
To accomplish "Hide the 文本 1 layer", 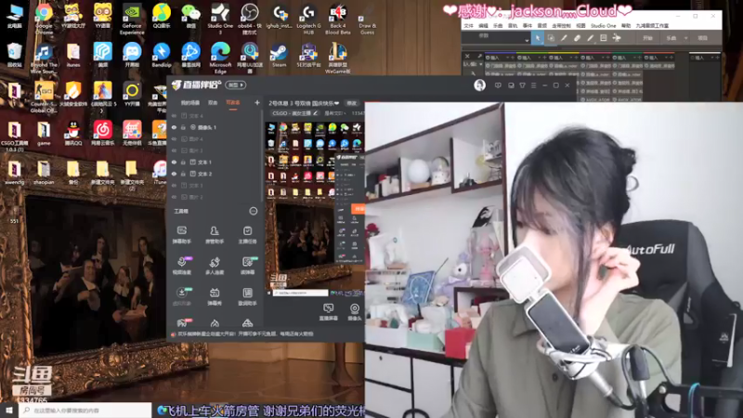I will [x=174, y=162].
